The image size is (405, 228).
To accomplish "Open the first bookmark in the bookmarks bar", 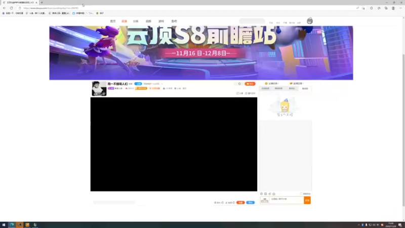I will [13, 13].
